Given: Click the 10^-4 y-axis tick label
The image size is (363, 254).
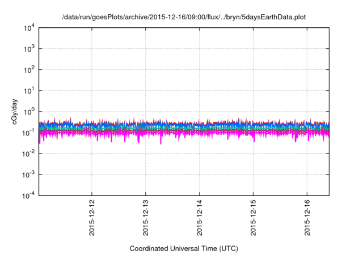Looking at the screenshot, I should [x=28, y=196].
